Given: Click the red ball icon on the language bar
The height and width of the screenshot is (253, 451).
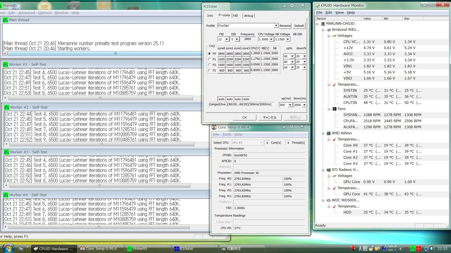Looking at the screenshot, I should point(353,248).
